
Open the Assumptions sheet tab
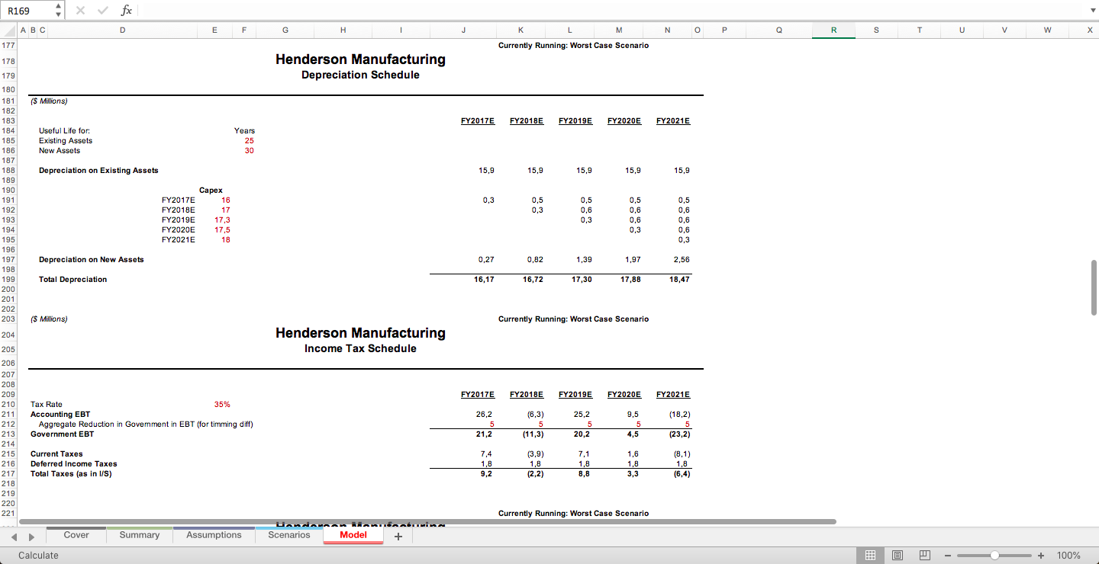(x=214, y=535)
